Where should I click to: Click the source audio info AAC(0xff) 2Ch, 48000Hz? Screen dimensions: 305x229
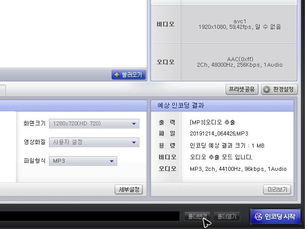pyautogui.click(x=240, y=62)
